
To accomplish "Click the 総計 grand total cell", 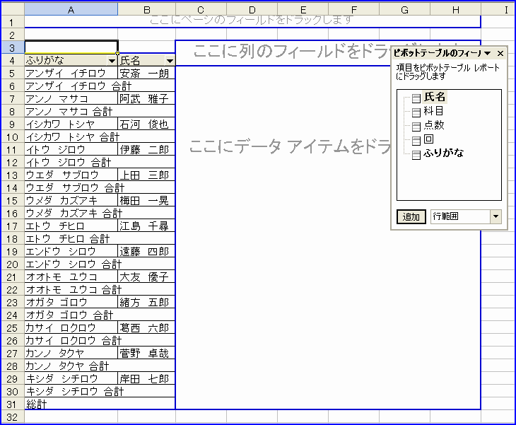I will click(100, 404).
